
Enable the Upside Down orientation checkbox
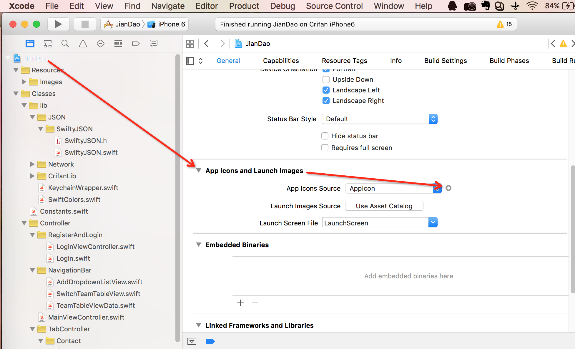coord(326,79)
